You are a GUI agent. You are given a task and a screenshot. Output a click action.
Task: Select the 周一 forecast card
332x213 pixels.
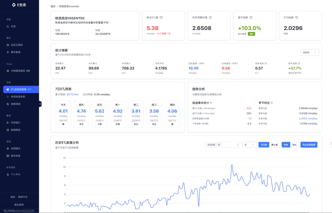click(x=117, y=114)
